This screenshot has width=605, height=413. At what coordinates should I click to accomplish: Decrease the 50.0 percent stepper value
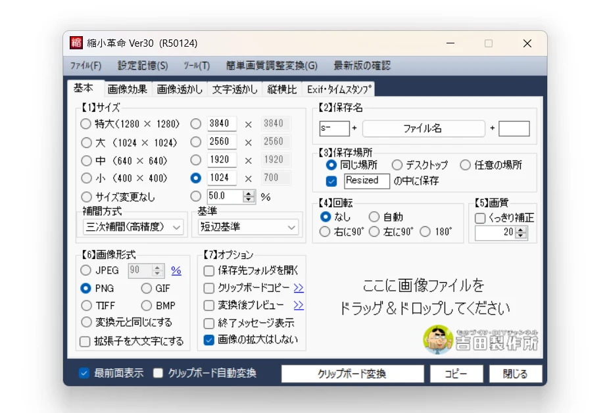pos(249,199)
